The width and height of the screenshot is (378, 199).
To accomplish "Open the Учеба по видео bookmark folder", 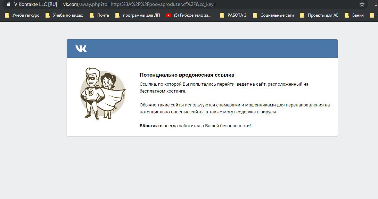I will pos(64,15).
